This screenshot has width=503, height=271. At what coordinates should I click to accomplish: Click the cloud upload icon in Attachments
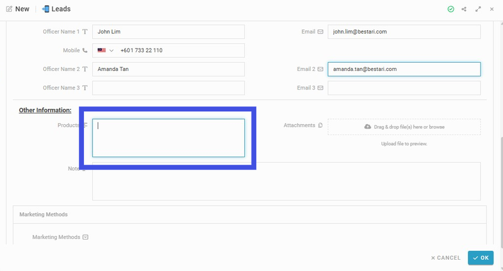(367, 127)
